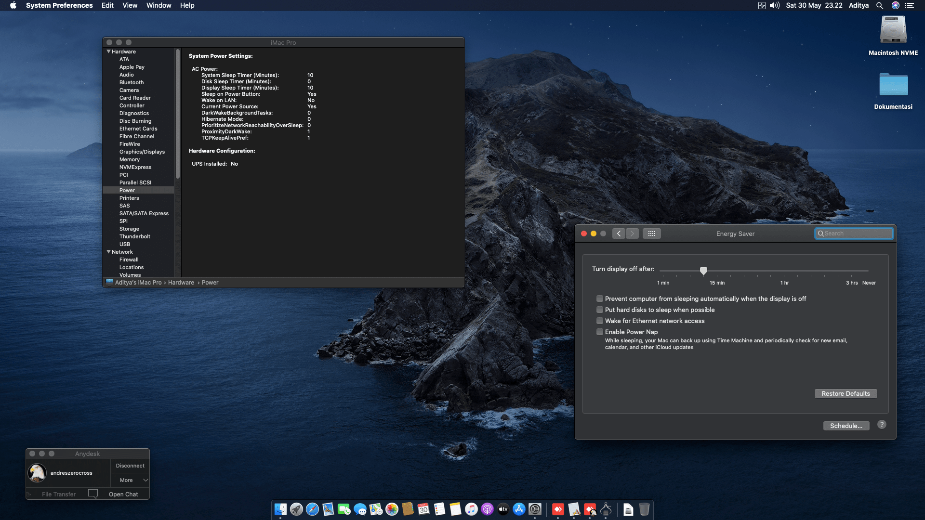Open the Edit menu
925x520 pixels.
point(107,5)
